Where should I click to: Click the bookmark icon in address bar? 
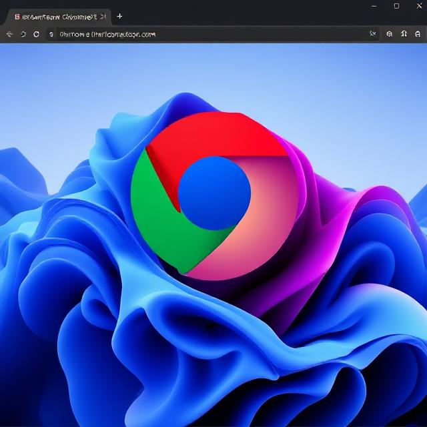[373, 33]
